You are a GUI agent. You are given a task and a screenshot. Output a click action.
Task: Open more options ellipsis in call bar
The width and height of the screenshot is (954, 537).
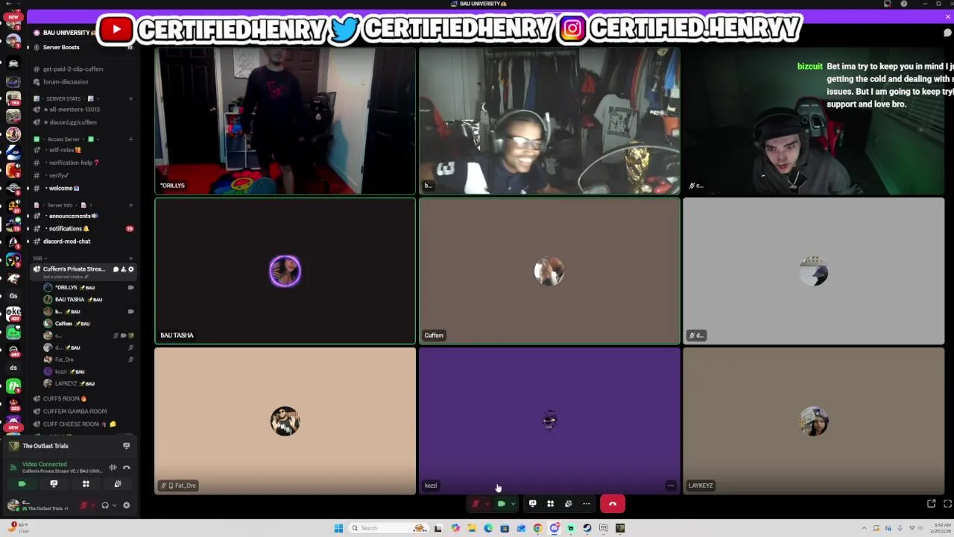(x=587, y=504)
